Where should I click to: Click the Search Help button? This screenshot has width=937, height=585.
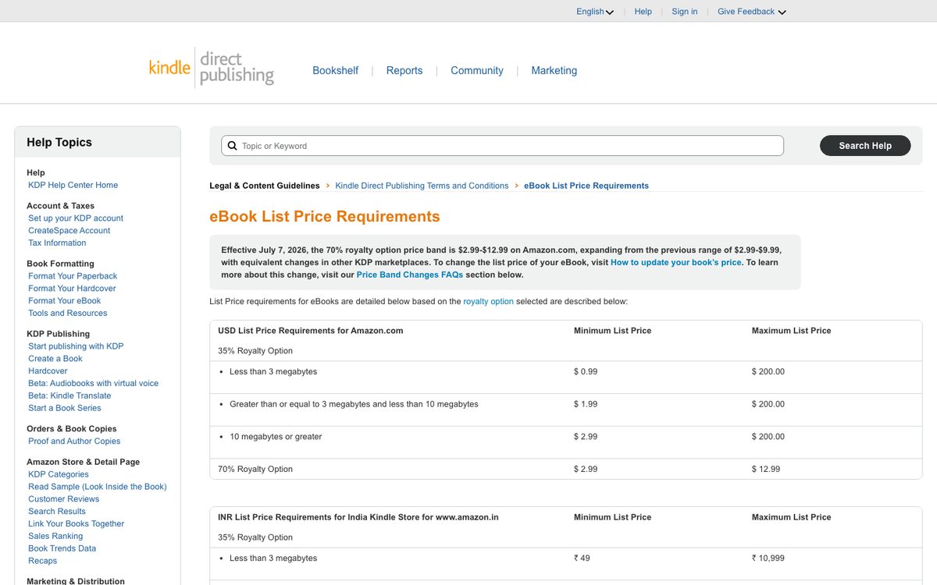(x=865, y=146)
